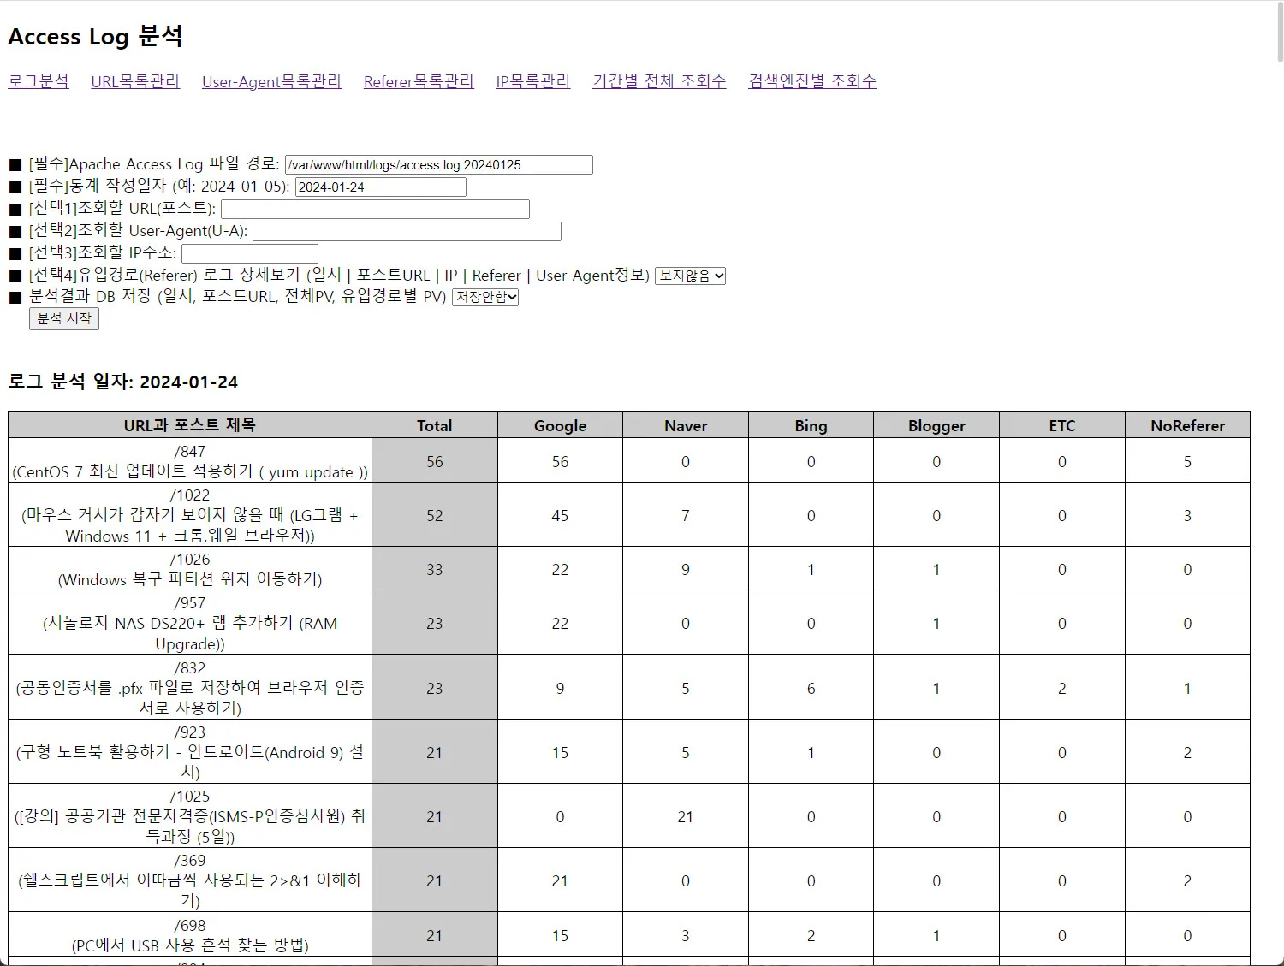Click Naver value 21 in /1025 row
The width and height of the screenshot is (1284, 966).
[x=686, y=816]
